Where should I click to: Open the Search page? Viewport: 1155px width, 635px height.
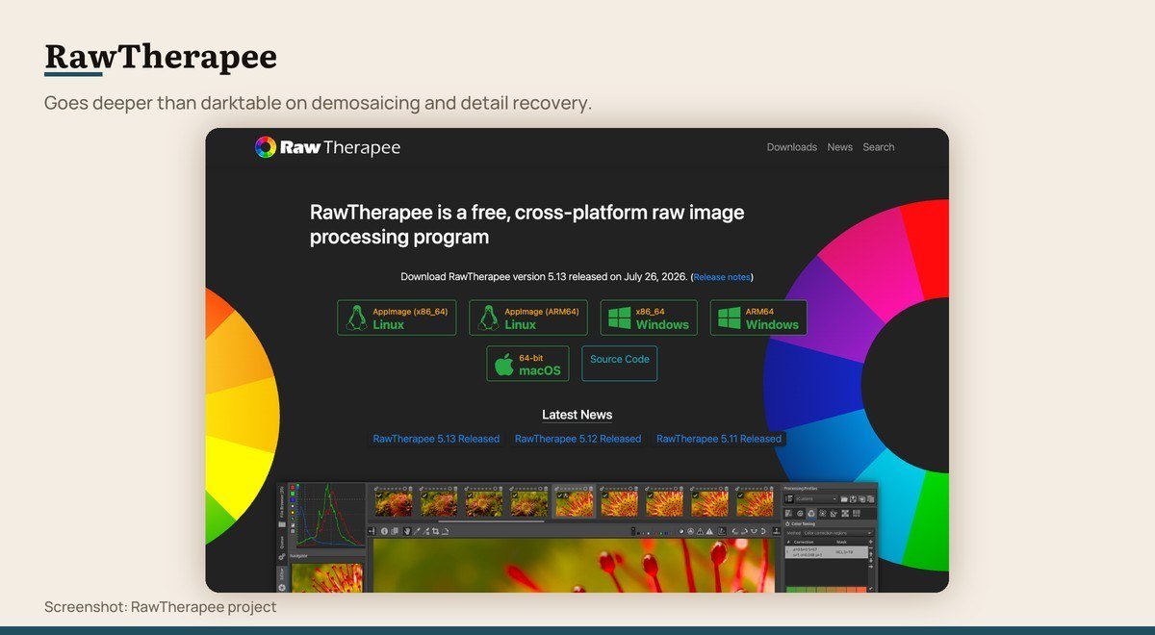click(879, 147)
